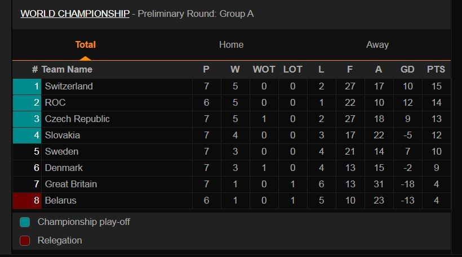Screen dimensions: 462x257
Task: Switch to the Total tab
Action: pos(86,45)
